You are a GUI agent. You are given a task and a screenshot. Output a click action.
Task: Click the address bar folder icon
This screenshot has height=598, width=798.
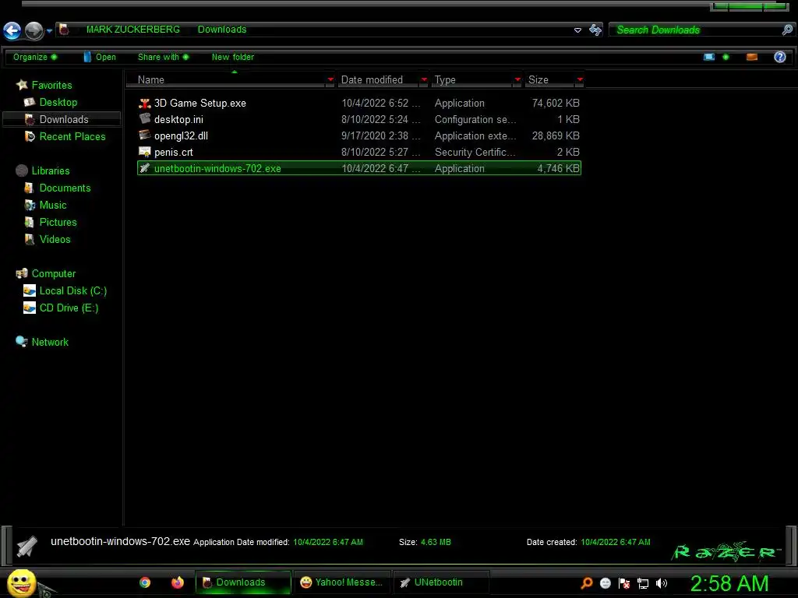(64, 30)
